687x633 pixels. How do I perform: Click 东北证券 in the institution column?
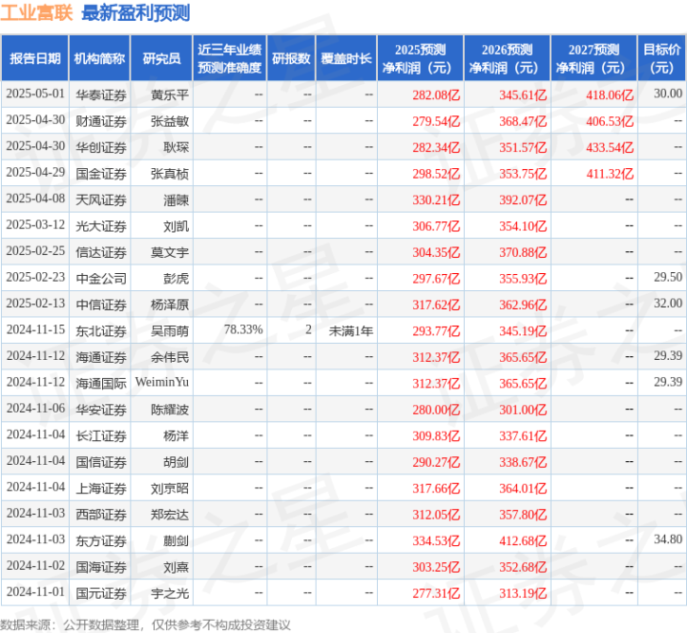tap(100, 329)
